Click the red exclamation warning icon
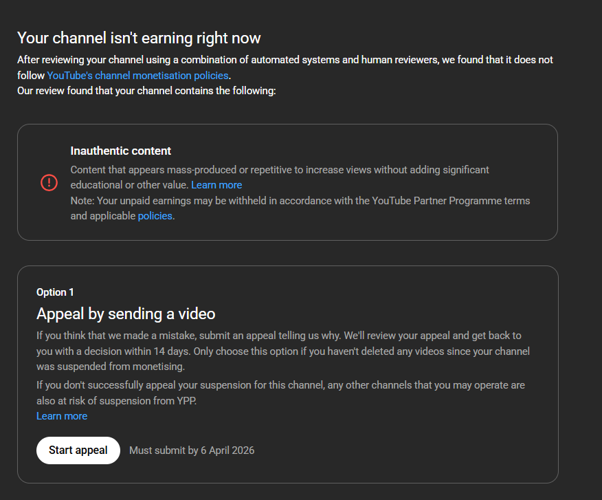This screenshot has height=500, width=602. click(x=49, y=182)
